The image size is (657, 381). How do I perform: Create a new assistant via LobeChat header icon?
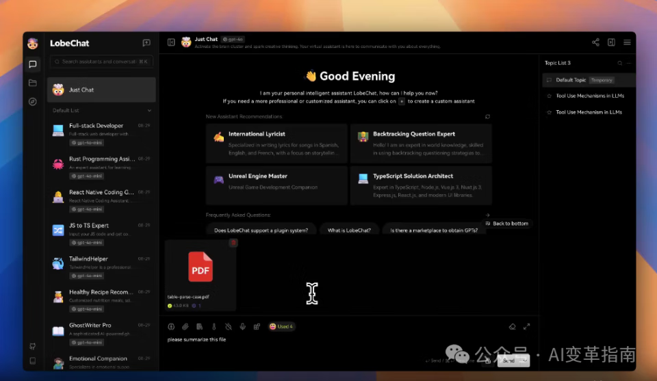146,42
